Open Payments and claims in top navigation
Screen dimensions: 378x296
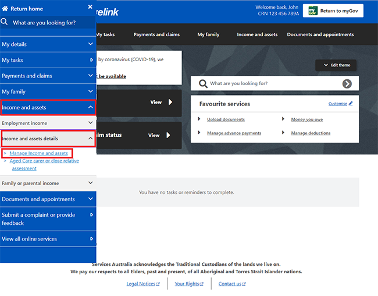[x=156, y=35]
